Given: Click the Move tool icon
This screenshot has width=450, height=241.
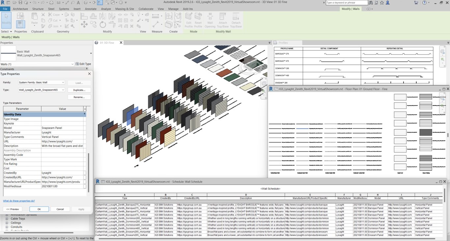Looking at the screenshot, I should tap(84, 25).
